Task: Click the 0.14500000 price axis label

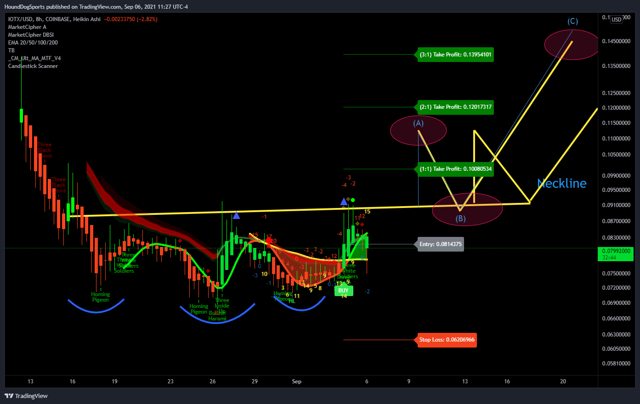Action: [616, 41]
